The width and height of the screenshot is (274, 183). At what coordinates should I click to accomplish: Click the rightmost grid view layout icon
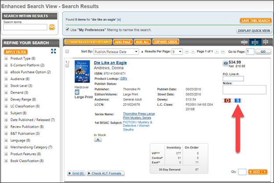coord(266,42)
